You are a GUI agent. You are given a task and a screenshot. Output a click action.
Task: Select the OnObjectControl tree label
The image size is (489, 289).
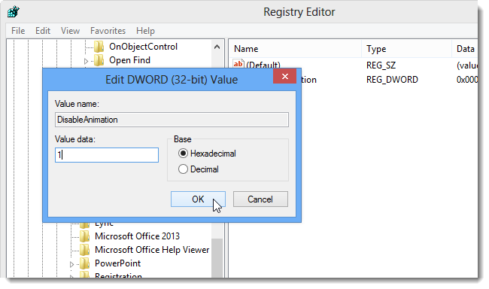[143, 47]
